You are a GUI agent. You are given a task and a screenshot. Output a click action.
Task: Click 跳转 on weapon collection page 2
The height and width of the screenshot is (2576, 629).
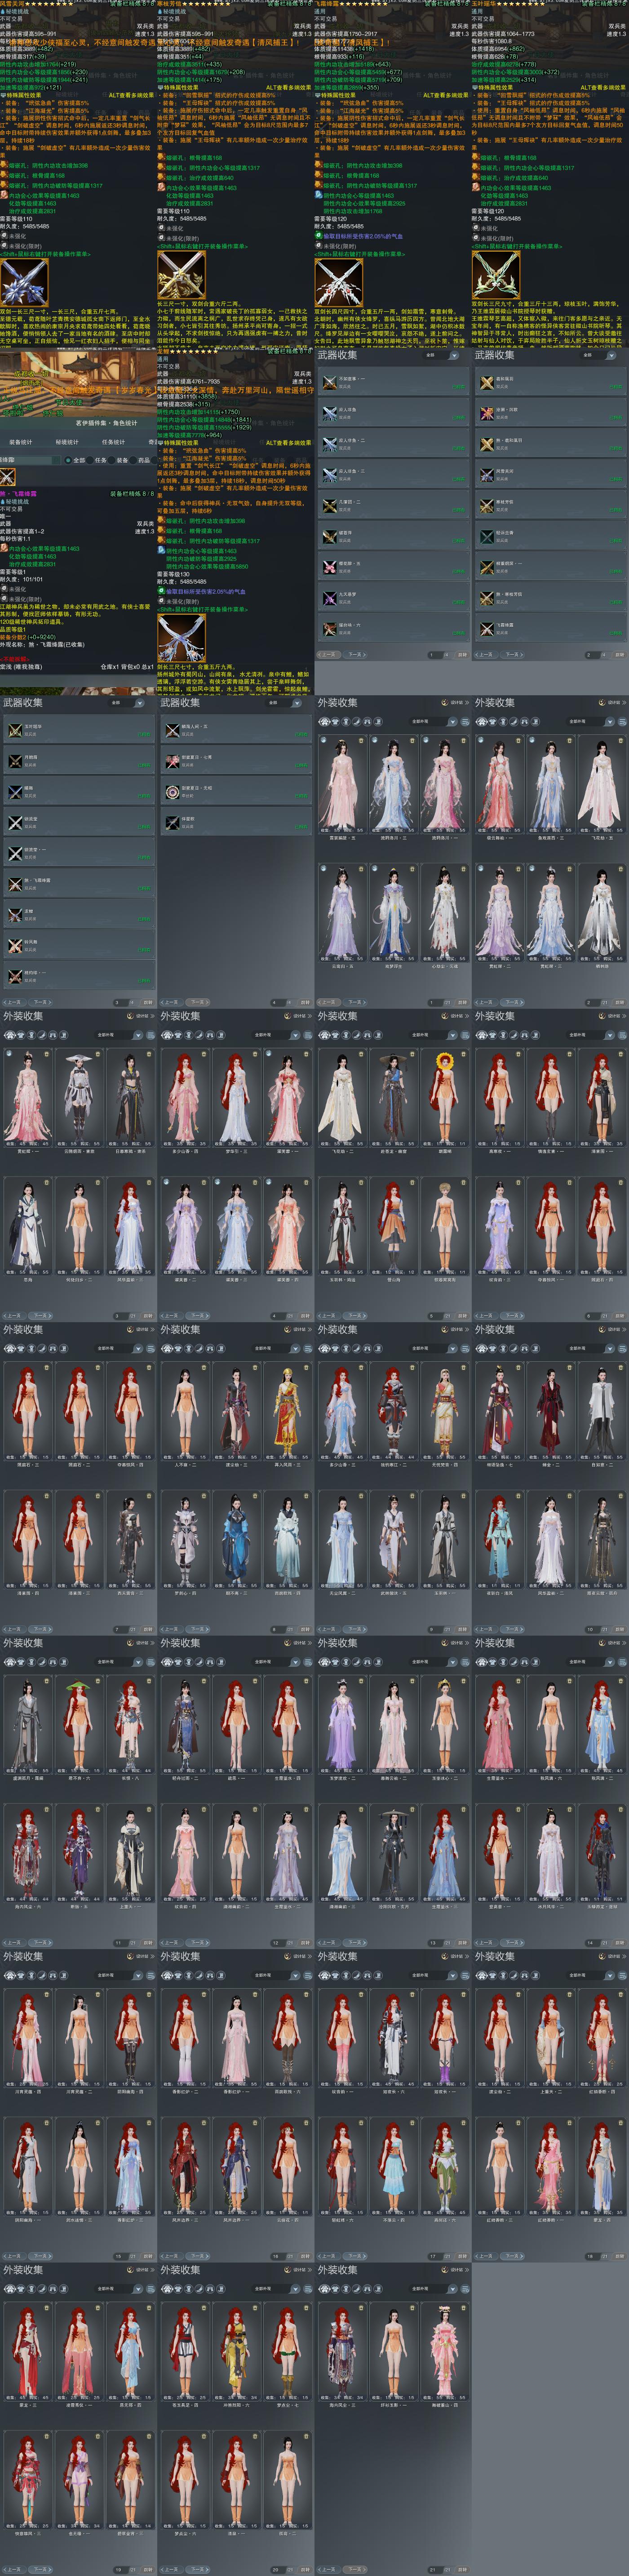click(619, 654)
